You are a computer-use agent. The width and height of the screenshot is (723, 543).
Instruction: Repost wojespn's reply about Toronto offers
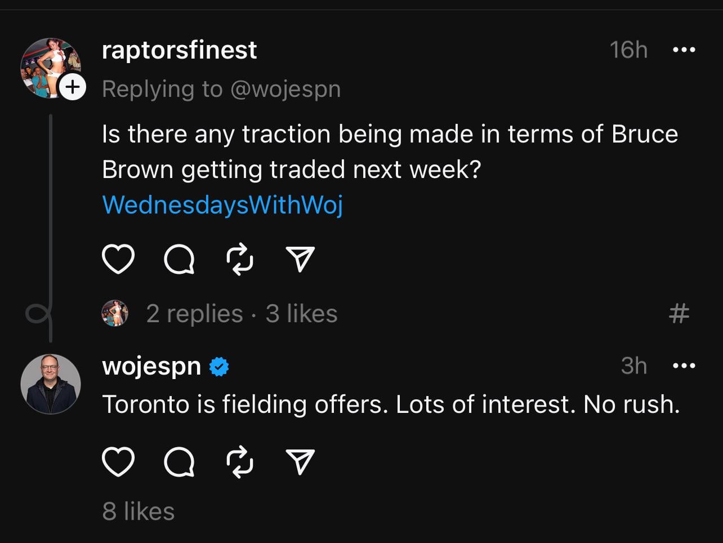(x=240, y=462)
